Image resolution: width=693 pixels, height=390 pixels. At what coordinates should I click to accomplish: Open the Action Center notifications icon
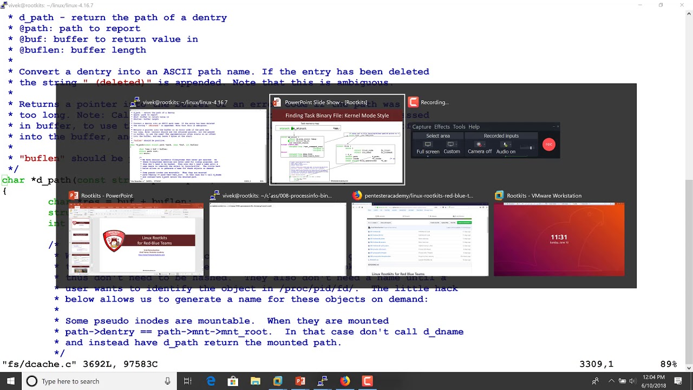click(x=678, y=381)
